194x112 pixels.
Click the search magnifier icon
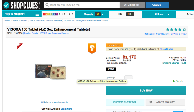(x=47, y=5)
